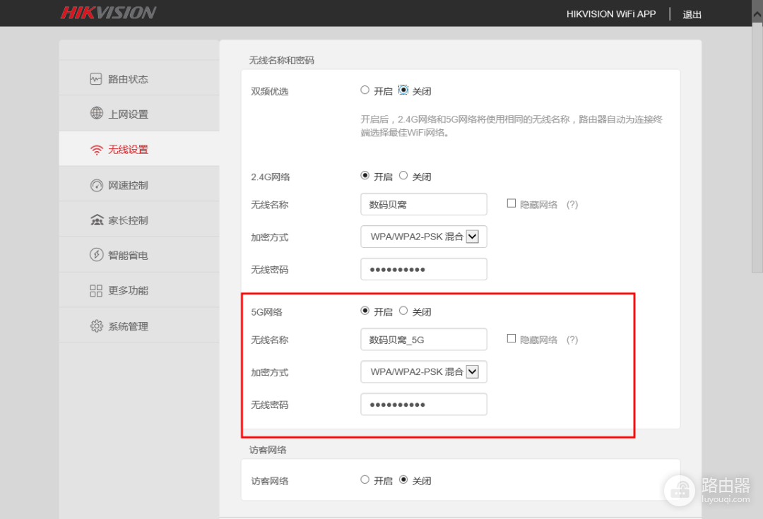This screenshot has width=763, height=519.
Task: Click 退出 to log out
Action: [x=692, y=13]
